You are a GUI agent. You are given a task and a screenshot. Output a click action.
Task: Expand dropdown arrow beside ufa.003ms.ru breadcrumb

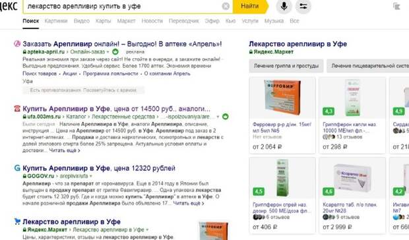pyautogui.click(x=218, y=117)
